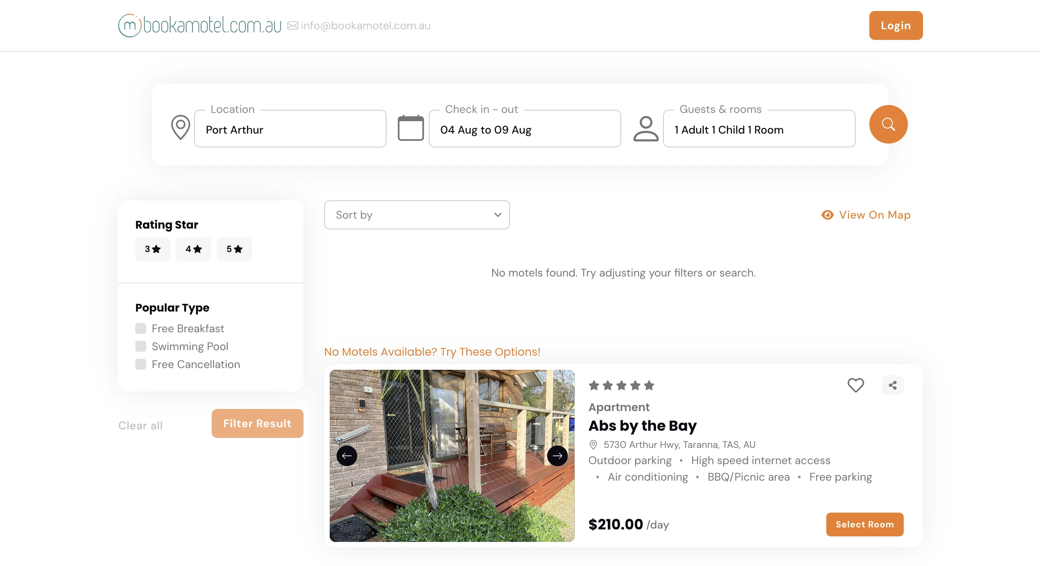Click the heart favorite icon
The height and width of the screenshot is (566, 1040).
855,385
